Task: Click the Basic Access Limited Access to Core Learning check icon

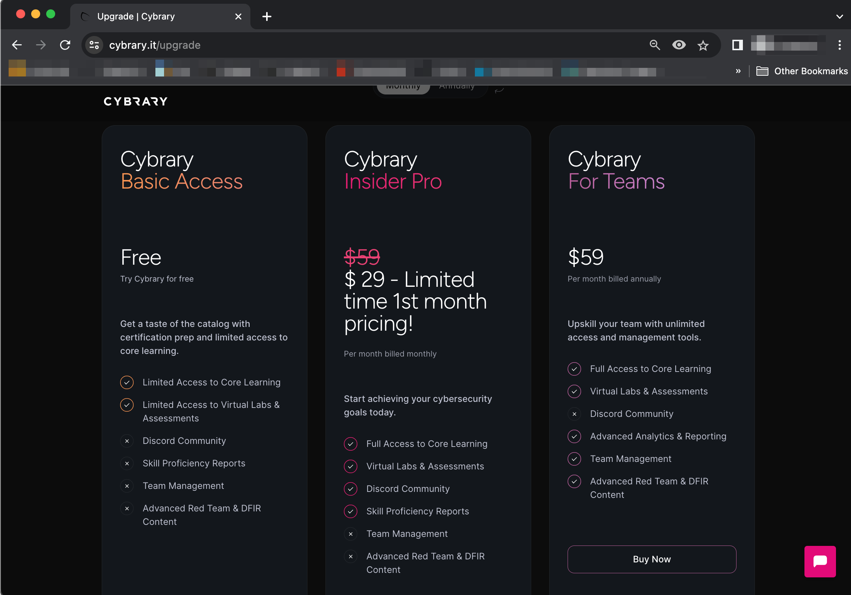Action: coord(127,382)
